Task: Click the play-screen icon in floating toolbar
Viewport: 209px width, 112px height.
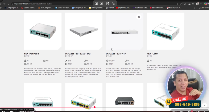Action: coord(102,3)
